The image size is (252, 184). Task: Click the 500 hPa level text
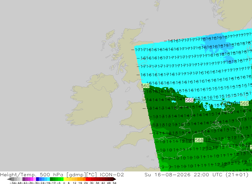pos(51,175)
